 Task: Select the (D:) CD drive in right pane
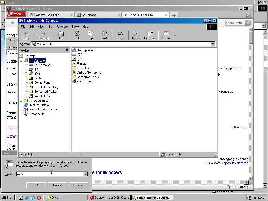[77, 59]
